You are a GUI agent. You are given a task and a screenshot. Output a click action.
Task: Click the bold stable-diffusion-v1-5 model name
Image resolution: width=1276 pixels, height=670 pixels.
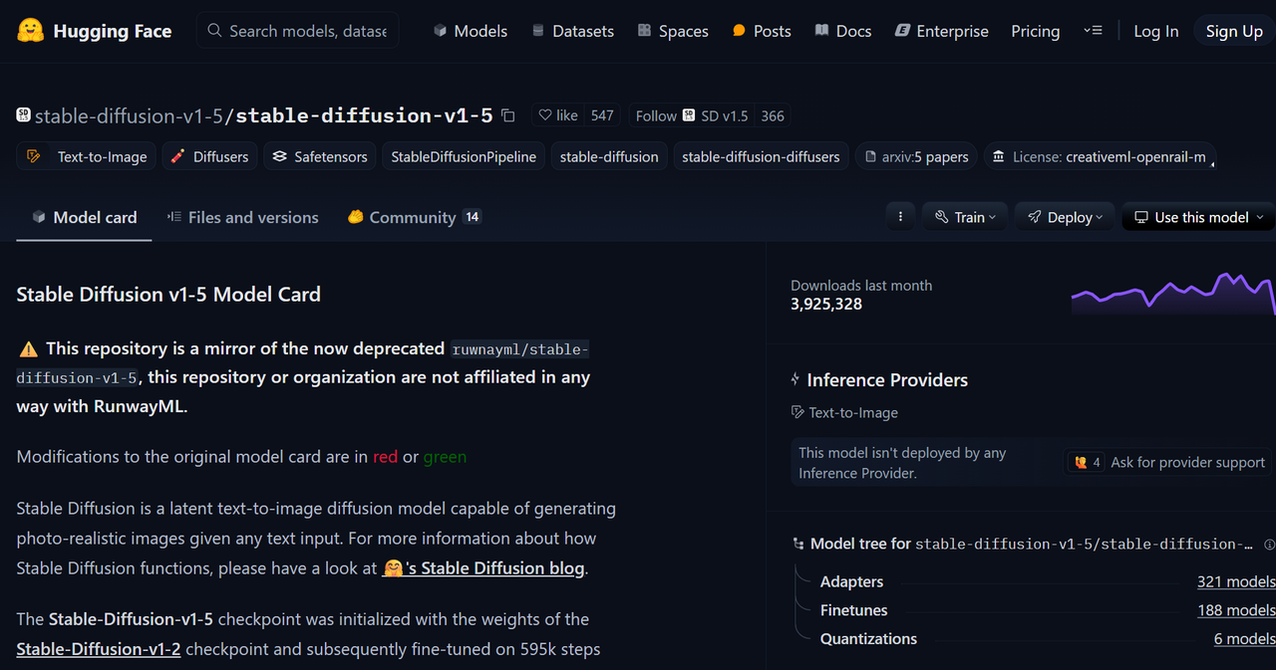(x=364, y=115)
